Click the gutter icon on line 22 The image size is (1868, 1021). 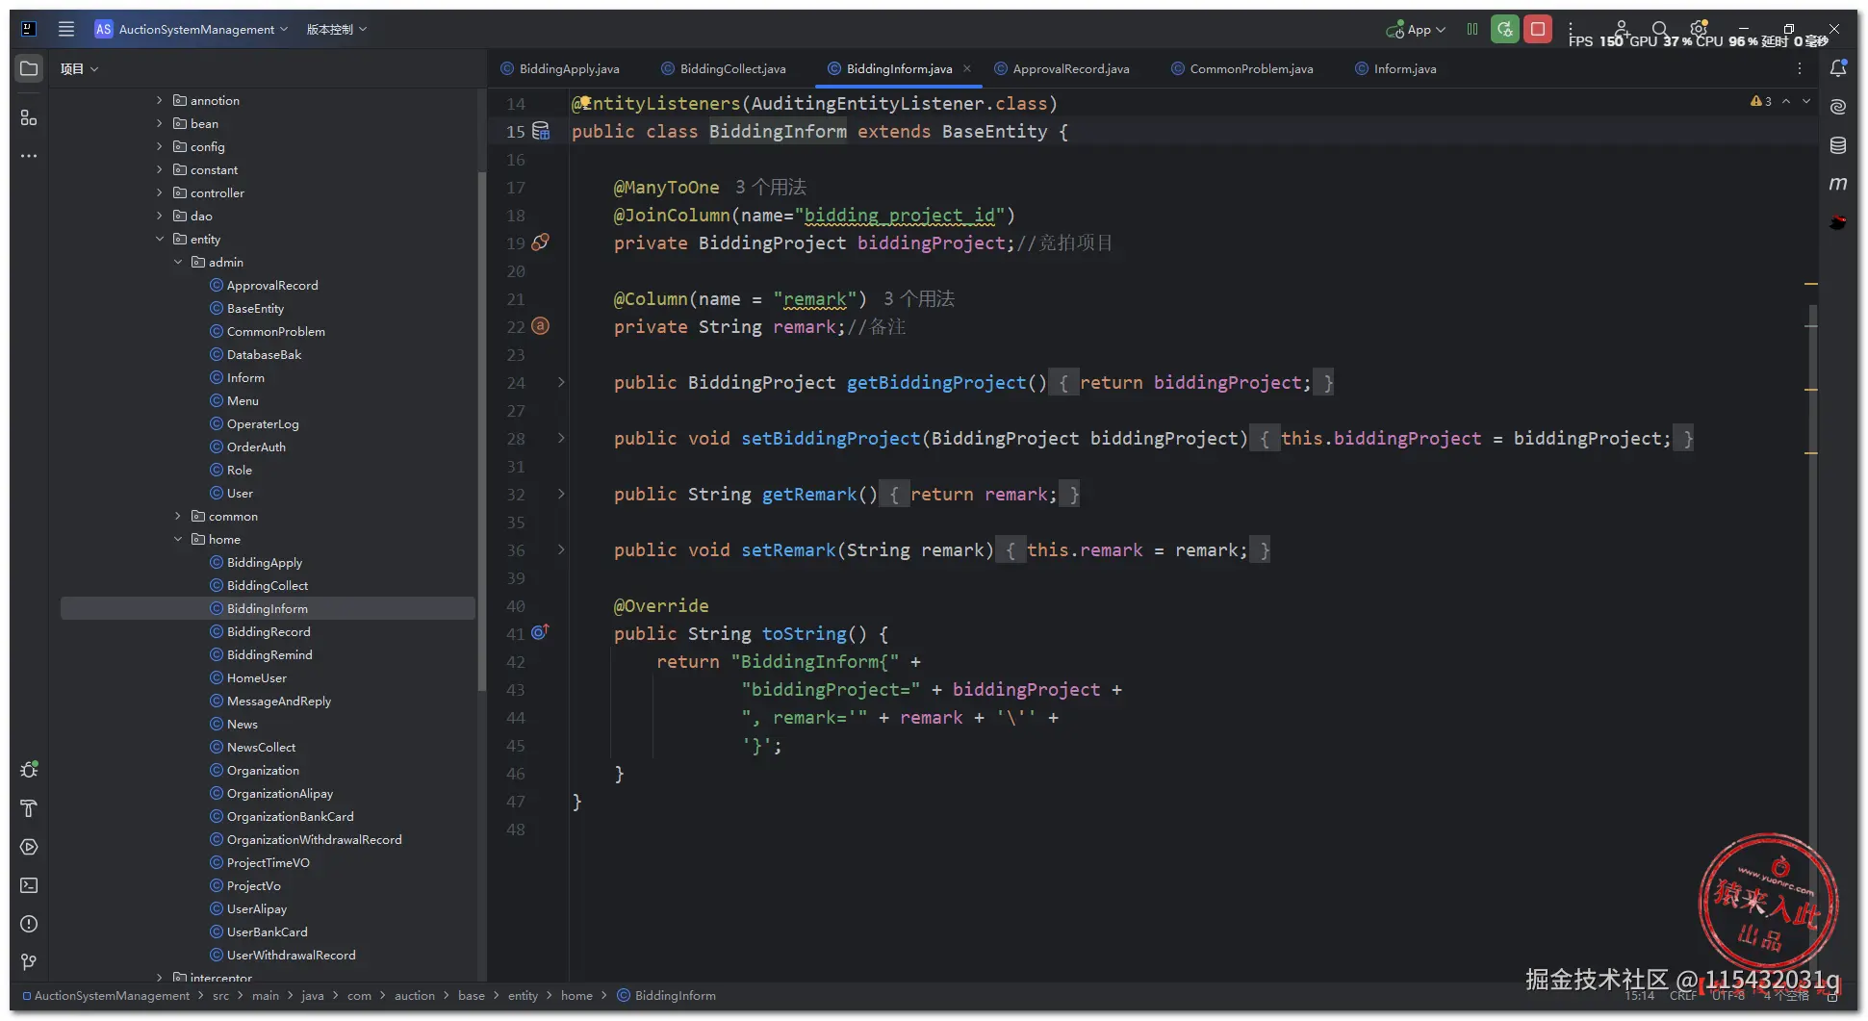coord(541,326)
